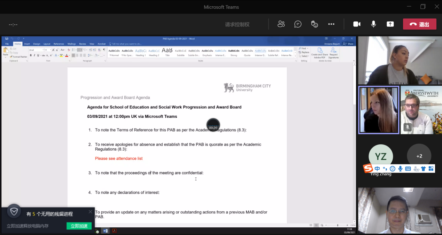Click the +2 more participants circle
Screen dimensions: 442x235
419,156
